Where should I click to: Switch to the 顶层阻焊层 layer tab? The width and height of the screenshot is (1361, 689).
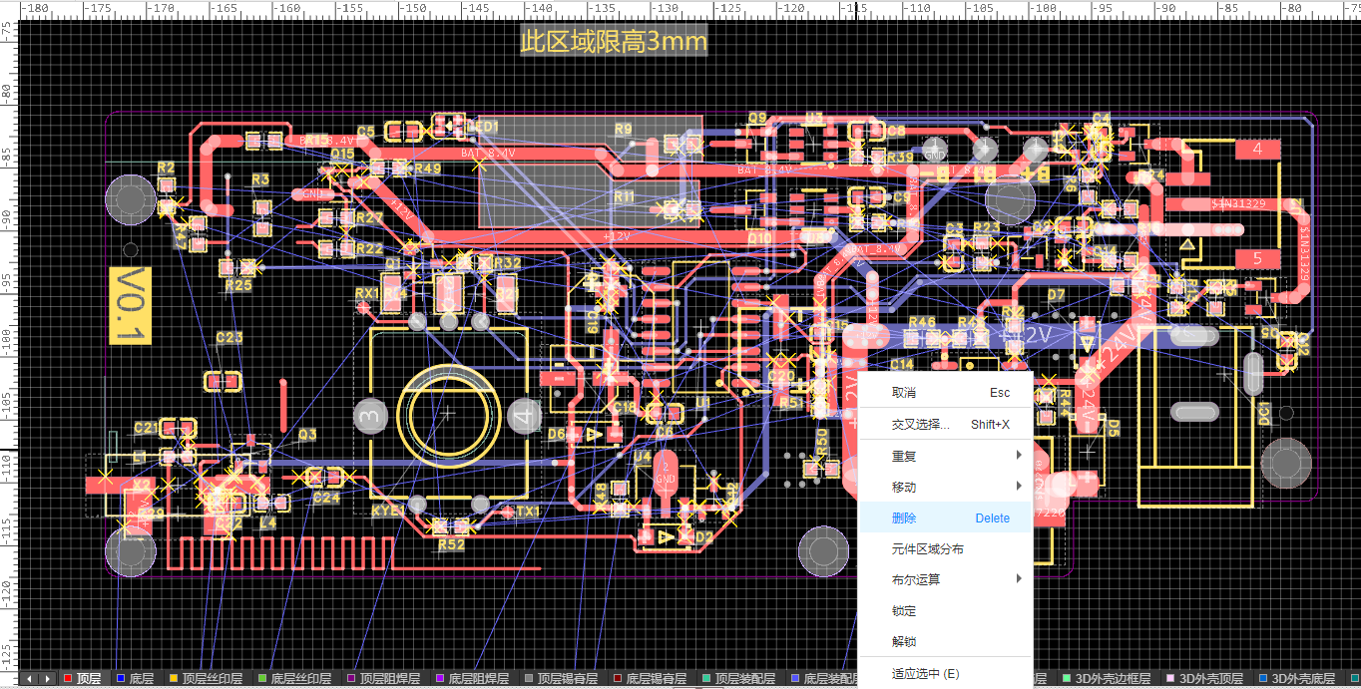click(390, 679)
